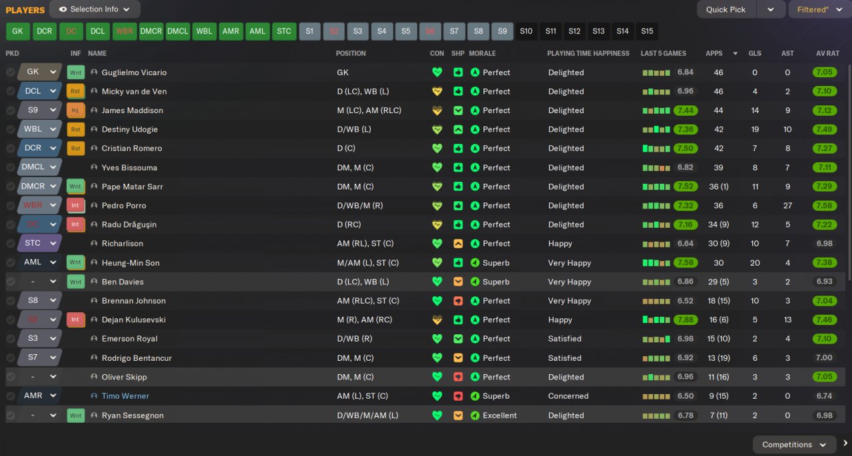This screenshot has height=456, width=852.
Task: Click the morale icon for Heung-Min Son
Action: click(475, 263)
